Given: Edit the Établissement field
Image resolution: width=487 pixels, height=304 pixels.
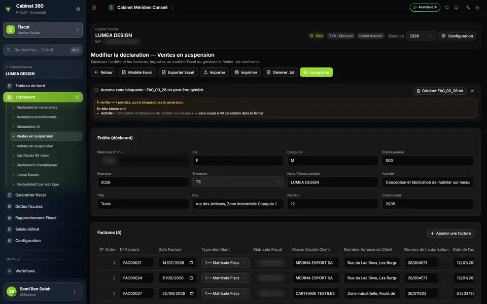Looking at the screenshot, I should click(428, 161).
